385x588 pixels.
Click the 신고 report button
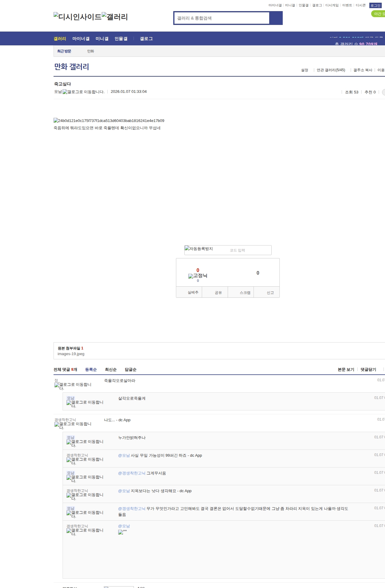point(270,293)
